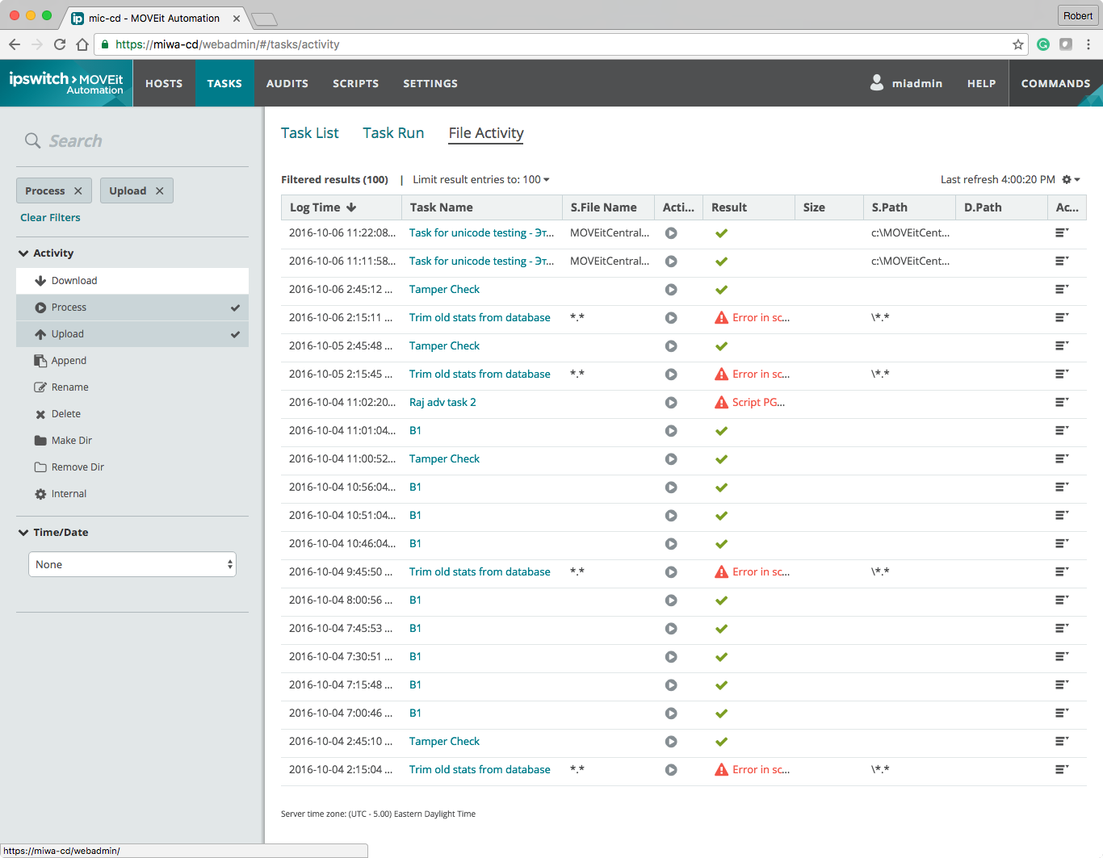Remove the Process filter chip
Screen dimensions: 1103x858
(x=78, y=191)
